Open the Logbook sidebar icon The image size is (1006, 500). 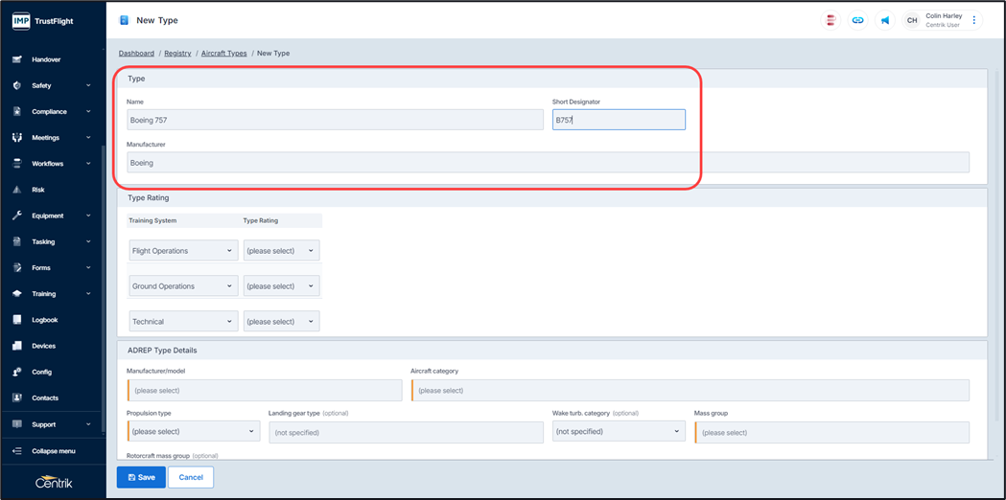17,320
